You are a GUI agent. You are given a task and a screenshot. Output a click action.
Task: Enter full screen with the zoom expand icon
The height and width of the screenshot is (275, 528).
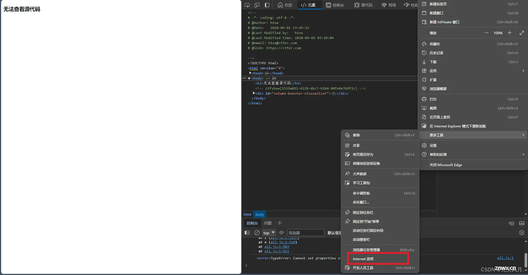(x=522, y=33)
